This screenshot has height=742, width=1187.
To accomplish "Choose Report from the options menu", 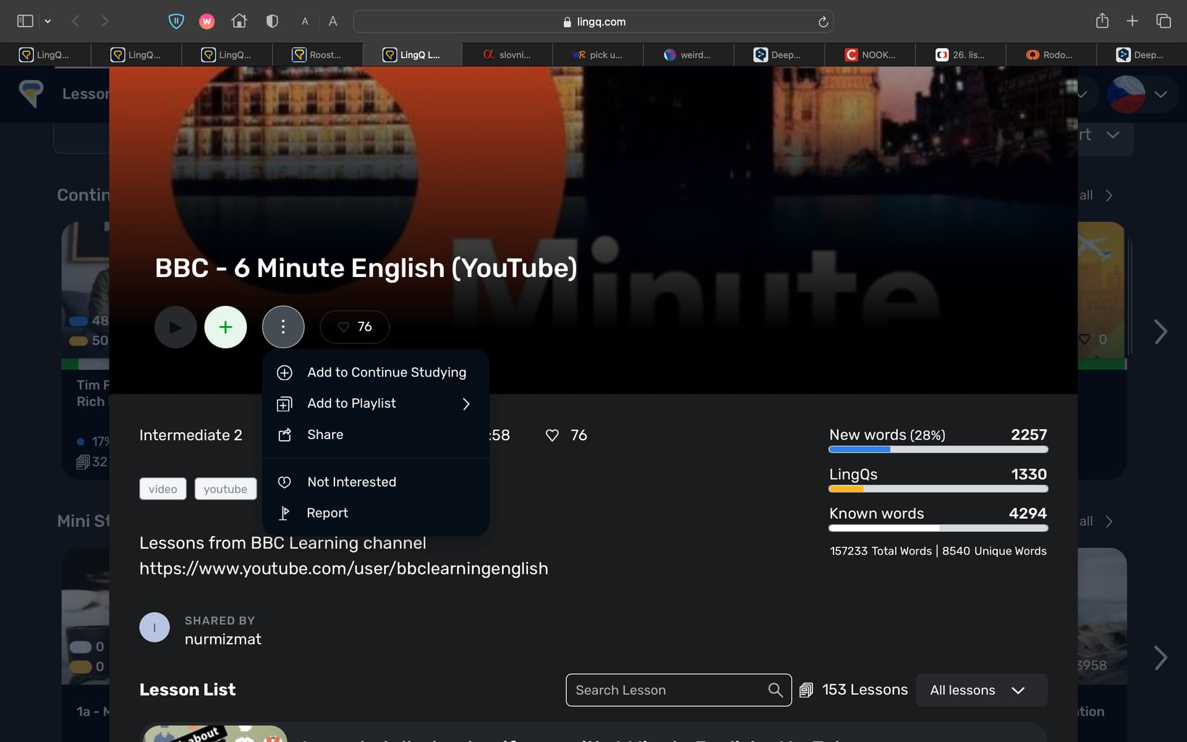I will (376, 513).
